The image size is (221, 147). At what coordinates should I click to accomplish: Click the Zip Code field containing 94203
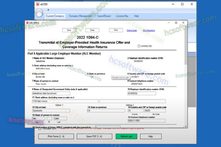point(155,111)
